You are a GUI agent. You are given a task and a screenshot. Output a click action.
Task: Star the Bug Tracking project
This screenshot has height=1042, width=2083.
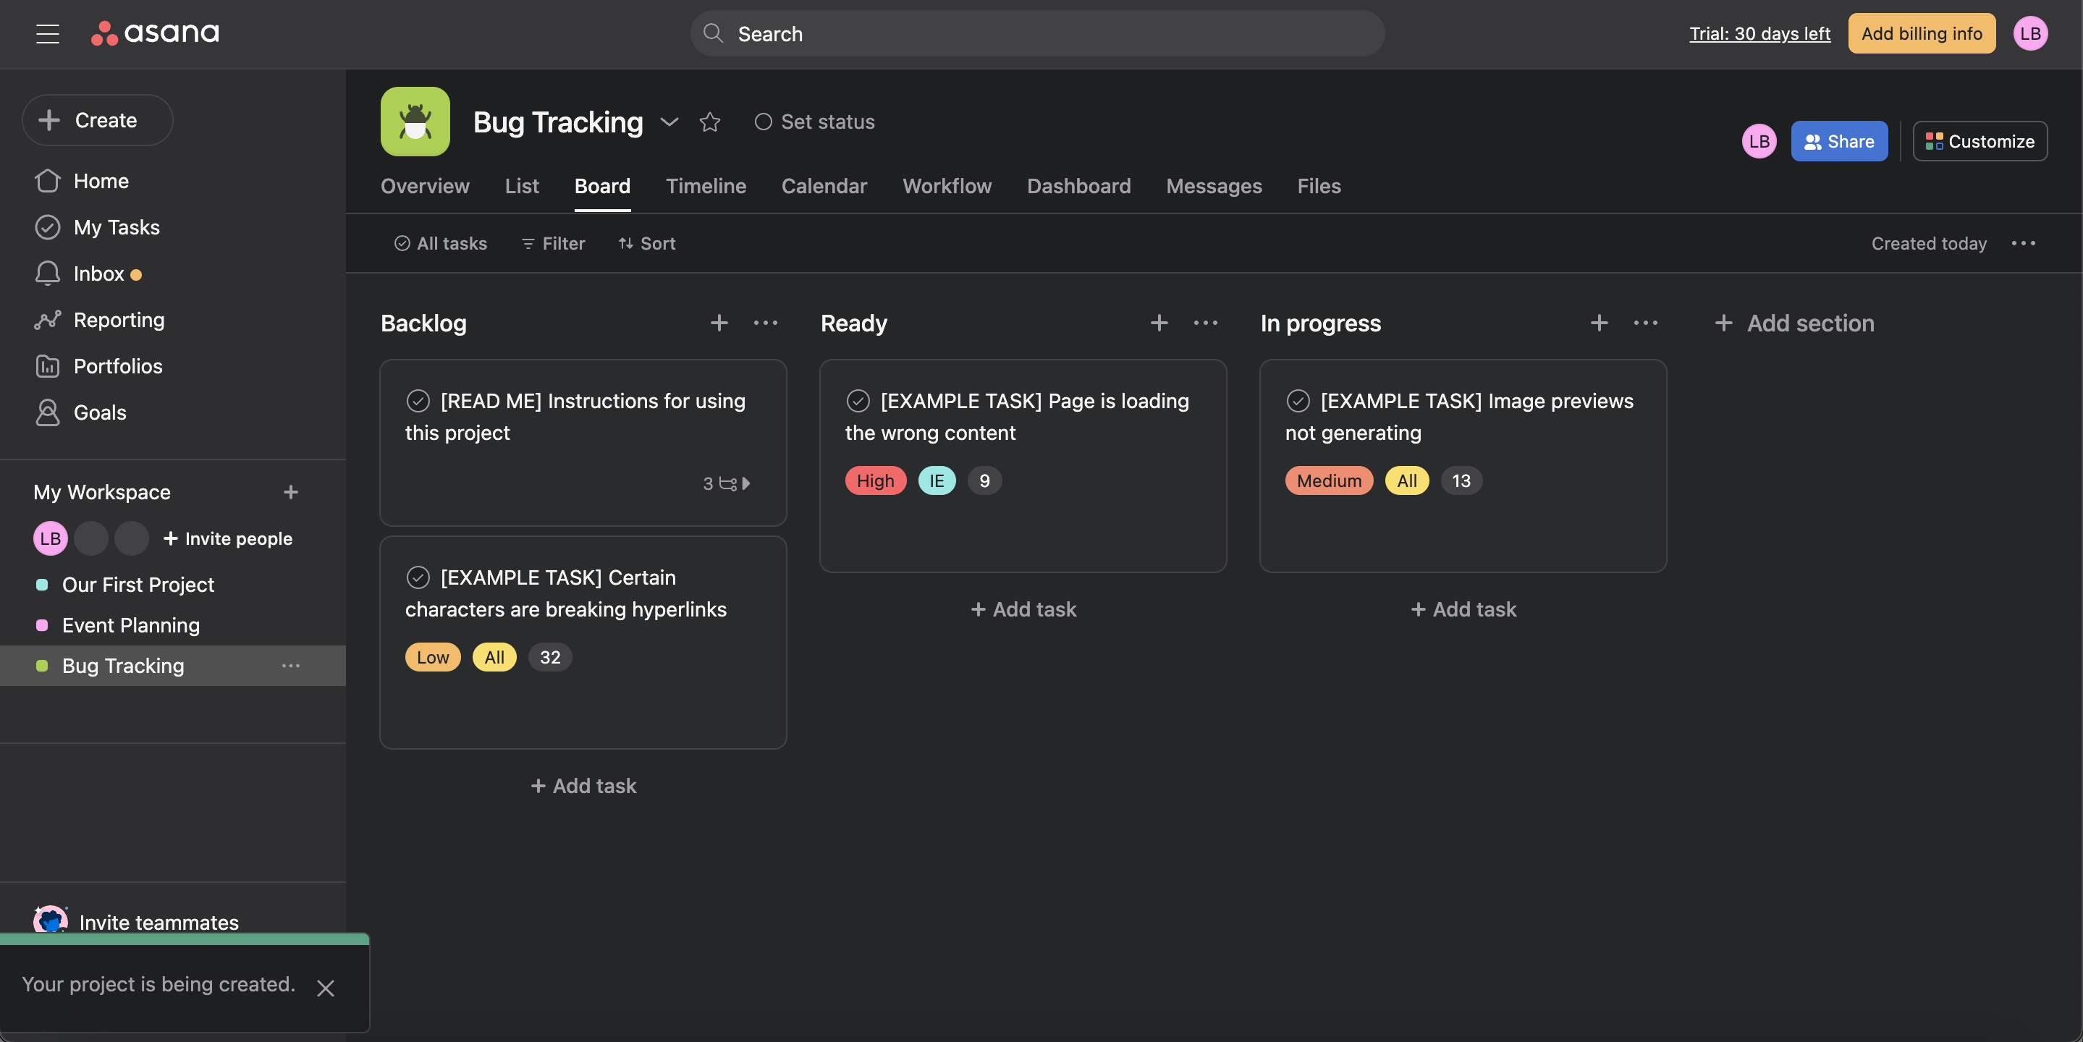click(x=709, y=122)
